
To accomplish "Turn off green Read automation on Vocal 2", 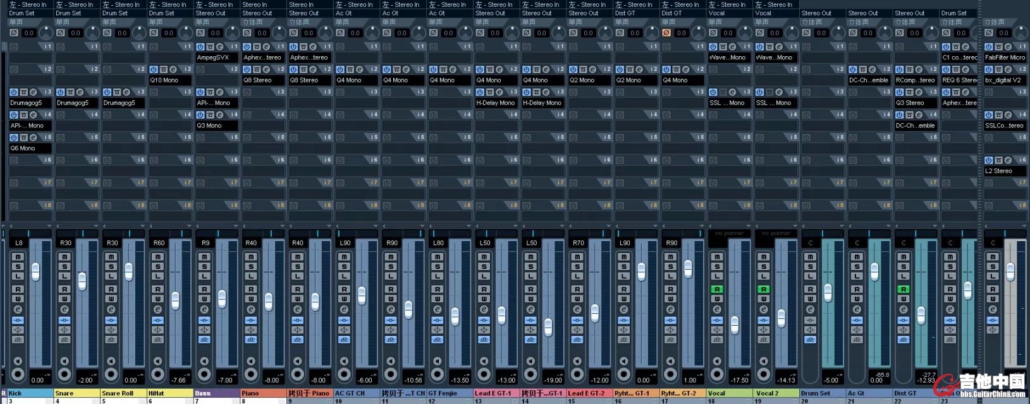I will (x=764, y=289).
